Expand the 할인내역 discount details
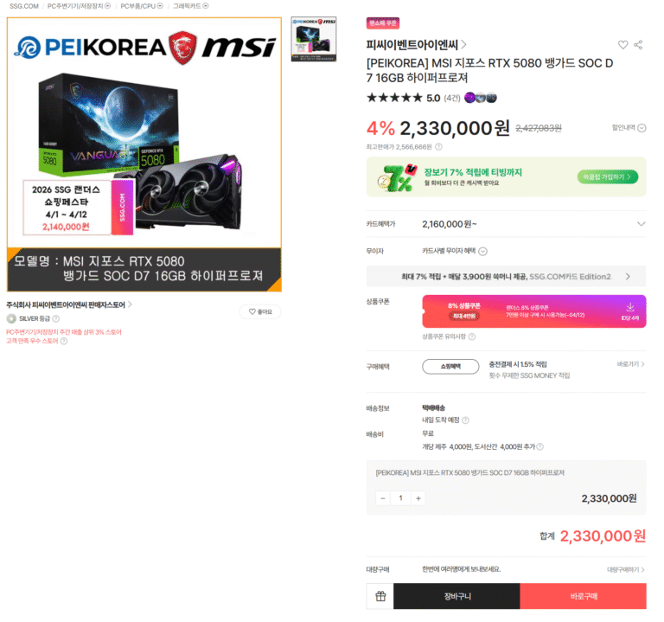Image resolution: width=664 pixels, height=622 pixels. point(629,127)
